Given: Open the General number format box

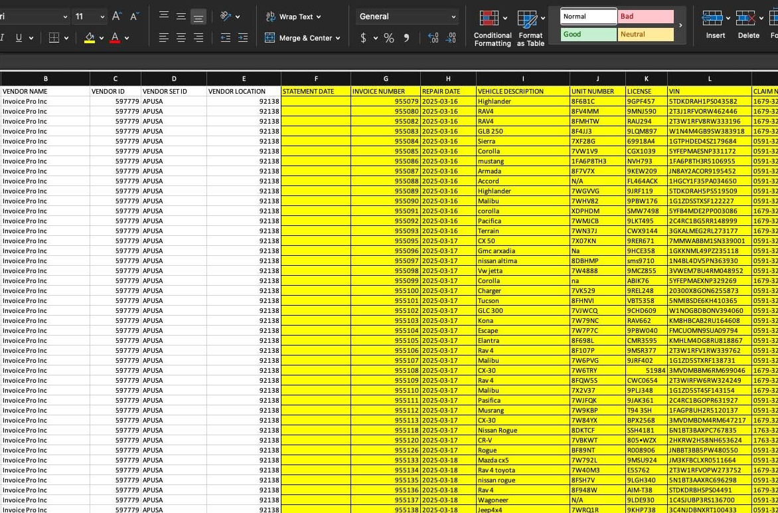Looking at the screenshot, I should point(407,17).
